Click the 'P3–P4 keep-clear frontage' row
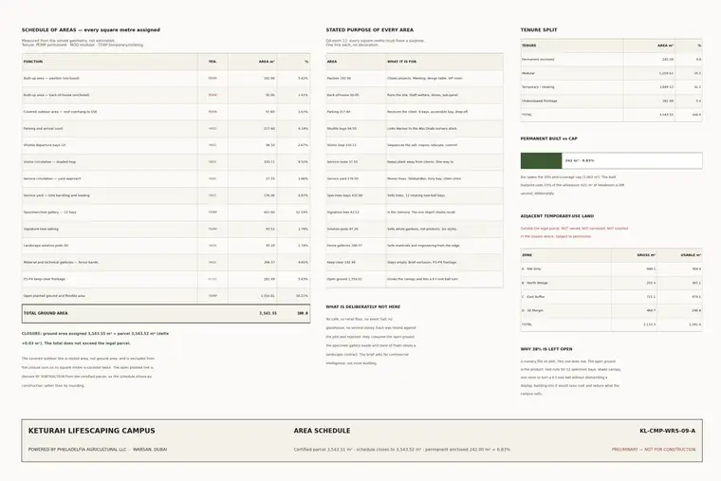The width and height of the screenshot is (721, 481). pos(166,279)
